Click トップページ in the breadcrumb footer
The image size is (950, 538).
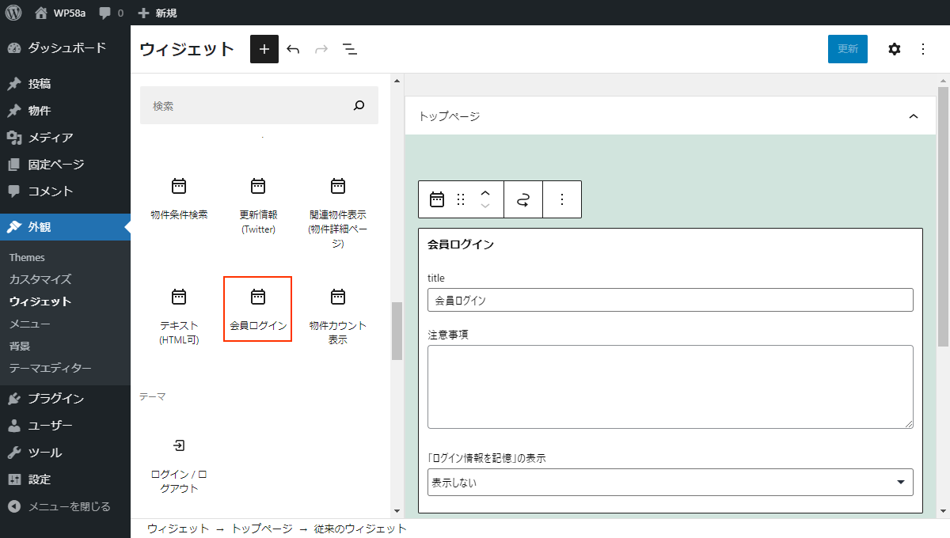click(260, 529)
